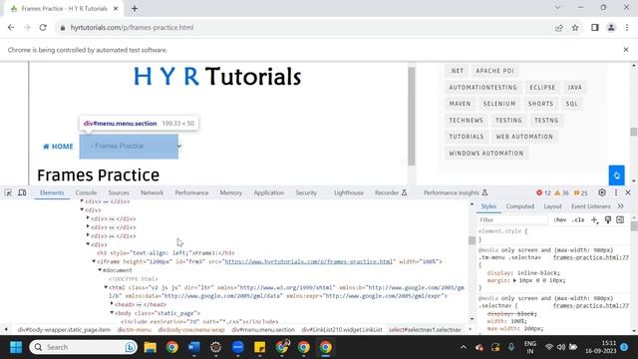This screenshot has height=359, width=638.
Task: Click the SELENIUM label tag
Action: pyautogui.click(x=499, y=104)
